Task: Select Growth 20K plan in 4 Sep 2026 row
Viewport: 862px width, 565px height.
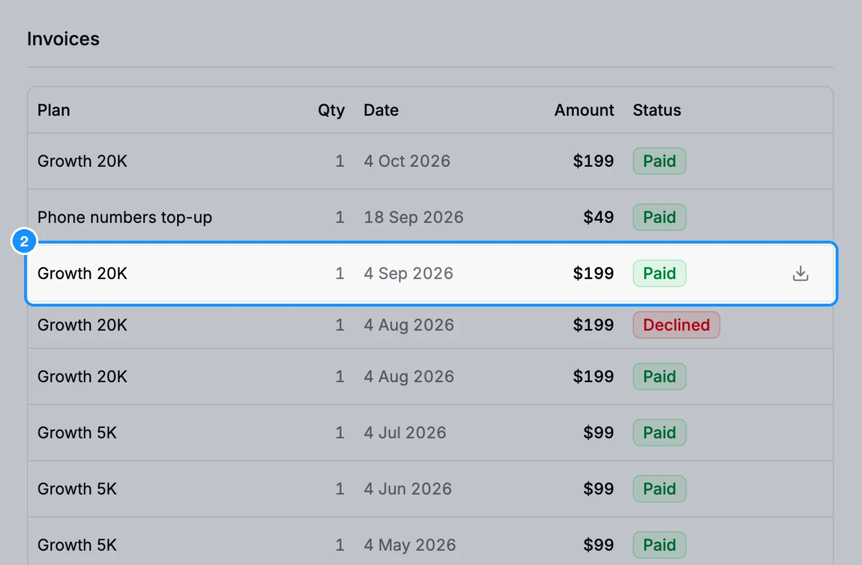Action: point(83,273)
